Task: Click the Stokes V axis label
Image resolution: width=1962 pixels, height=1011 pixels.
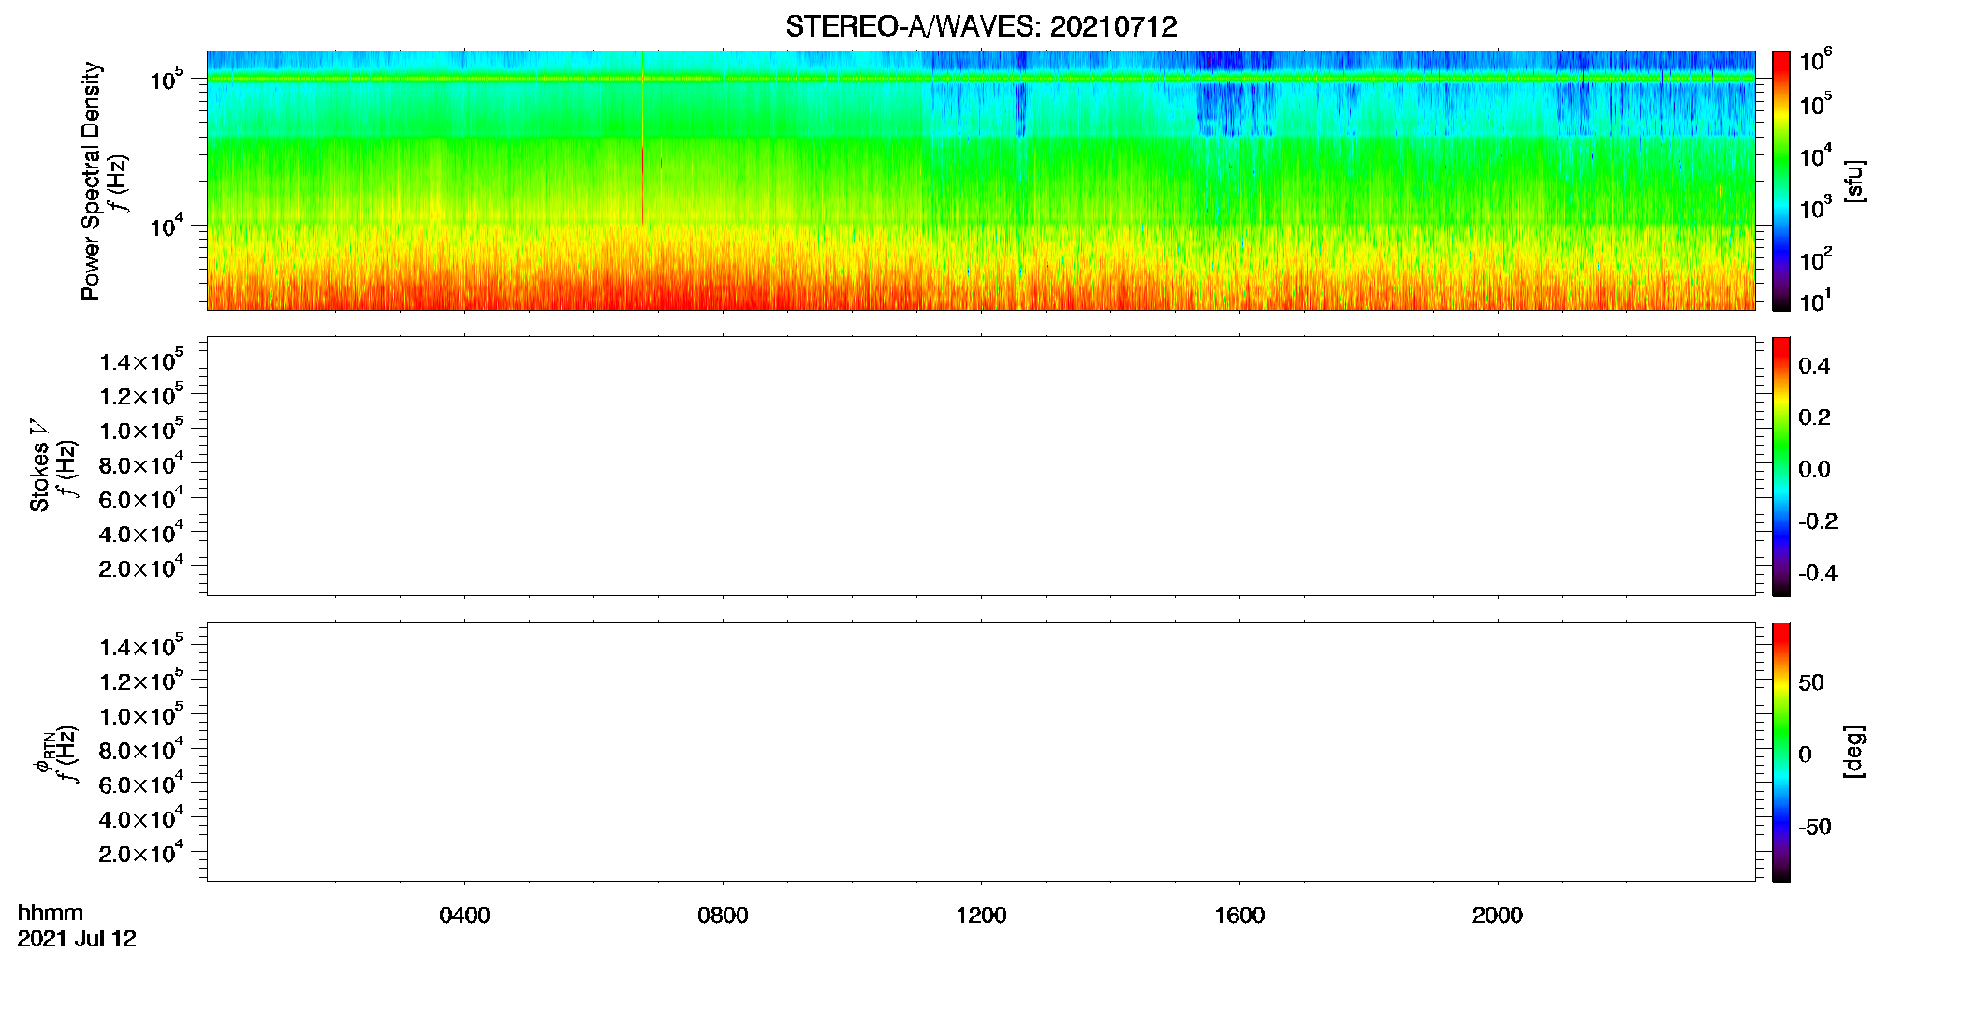Action: tap(39, 464)
